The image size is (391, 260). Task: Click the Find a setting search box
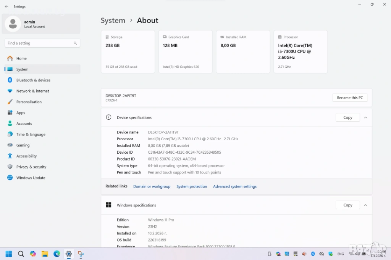(x=40, y=43)
